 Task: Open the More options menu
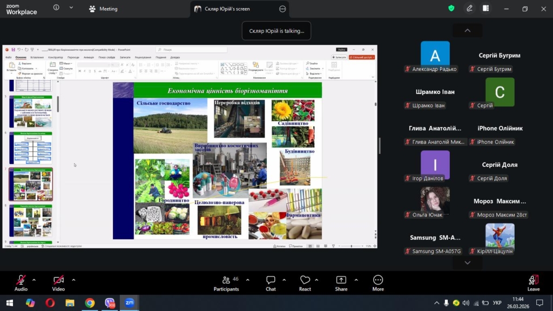tap(378, 282)
